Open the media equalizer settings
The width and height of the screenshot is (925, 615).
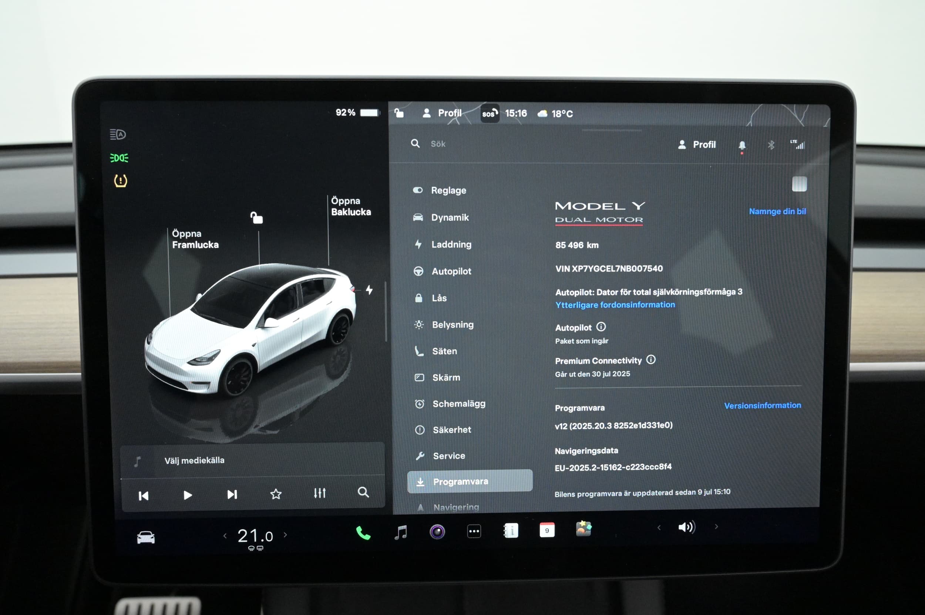(x=320, y=493)
